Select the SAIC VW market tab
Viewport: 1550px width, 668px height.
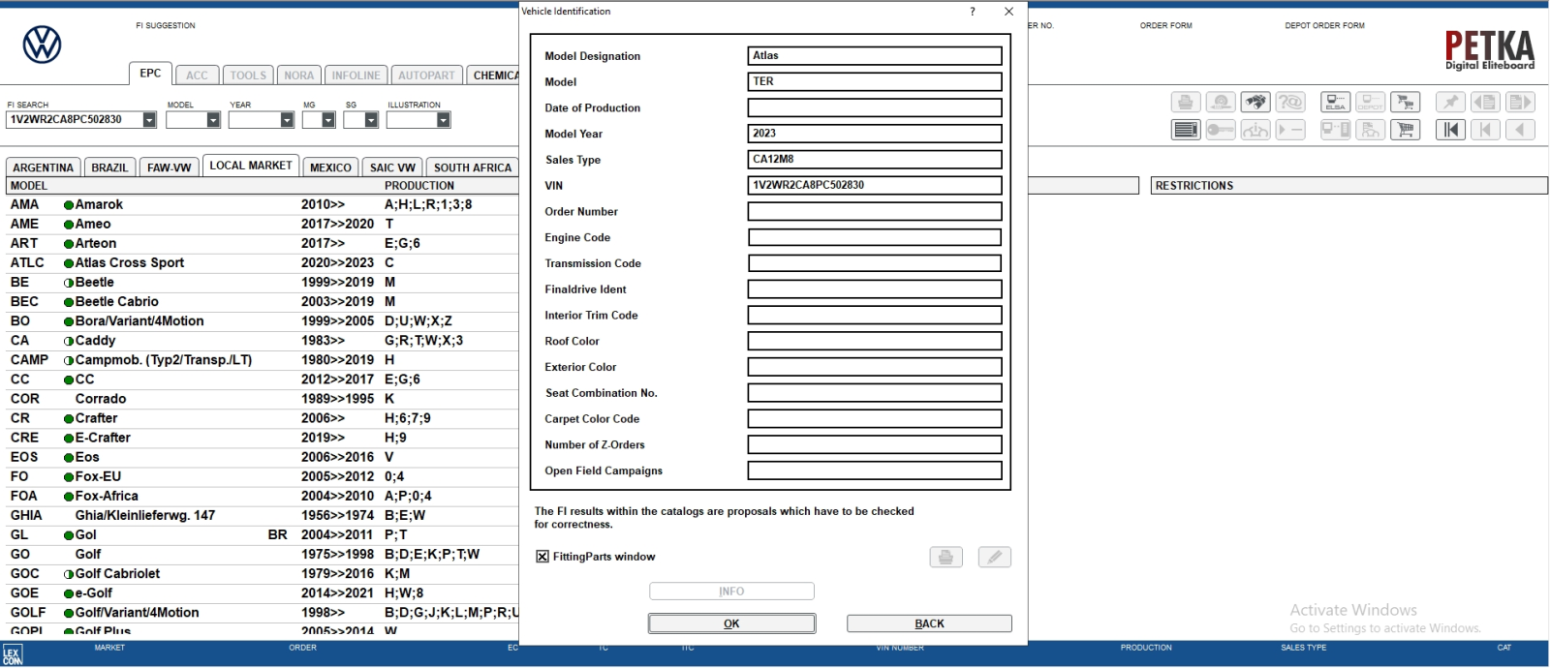click(392, 167)
